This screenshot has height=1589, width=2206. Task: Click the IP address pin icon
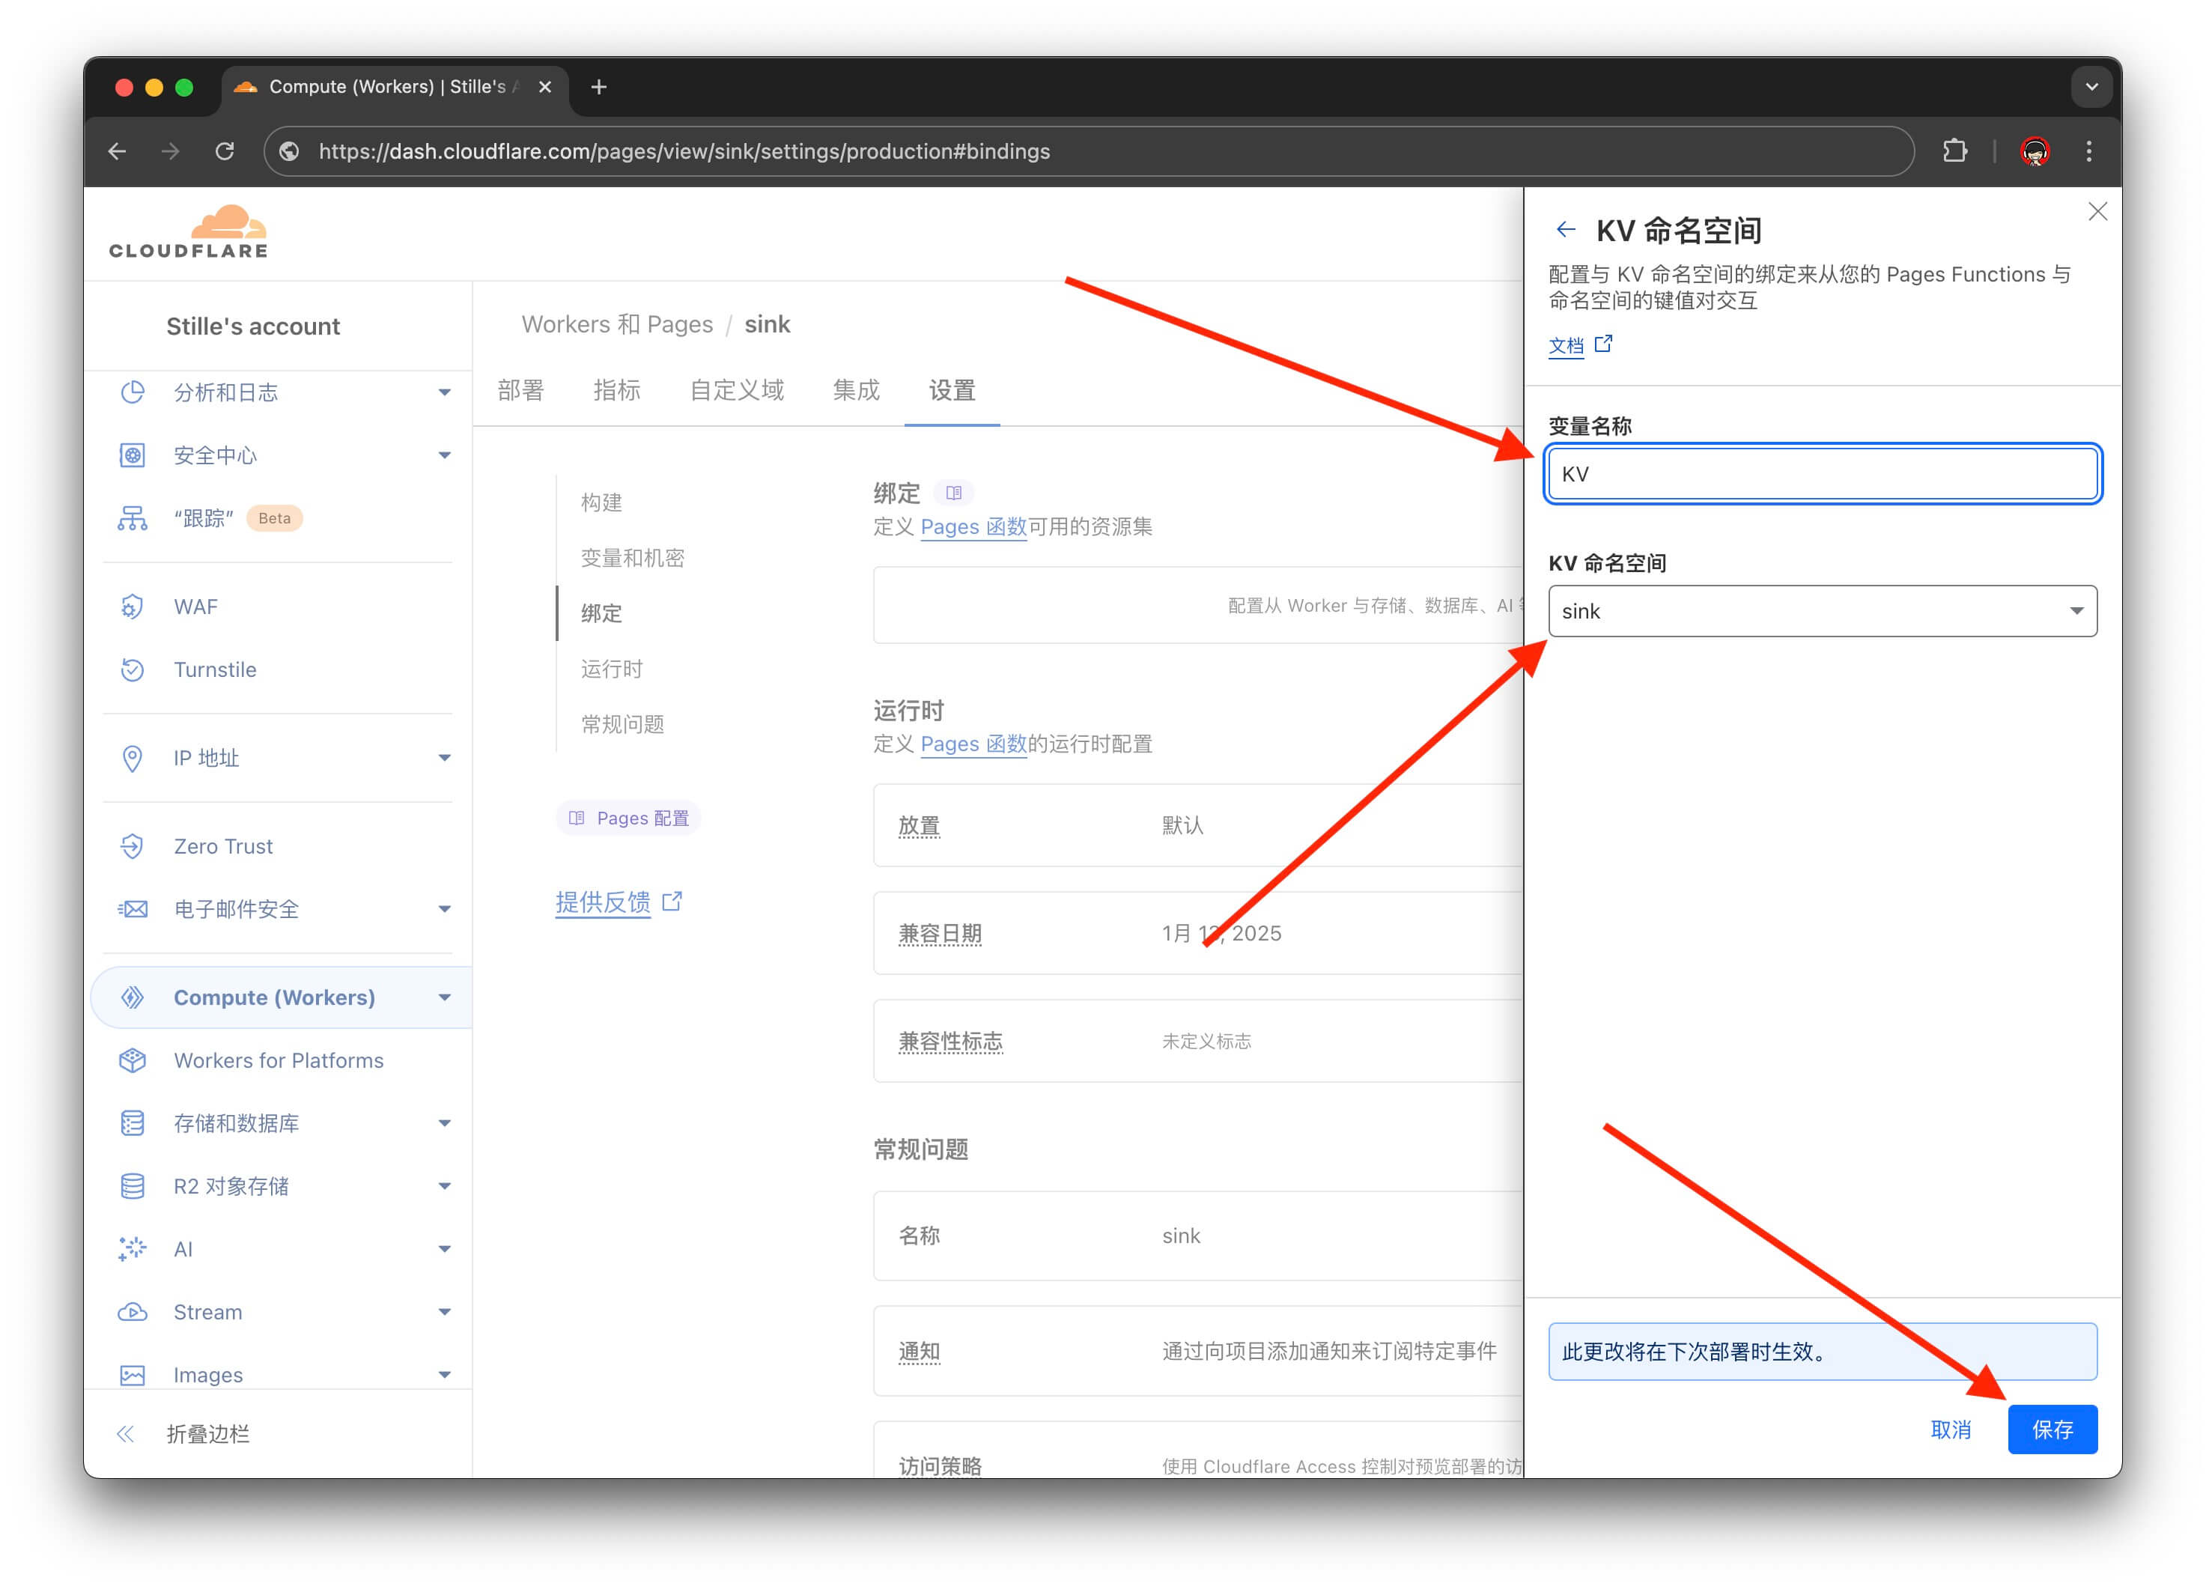click(x=133, y=759)
